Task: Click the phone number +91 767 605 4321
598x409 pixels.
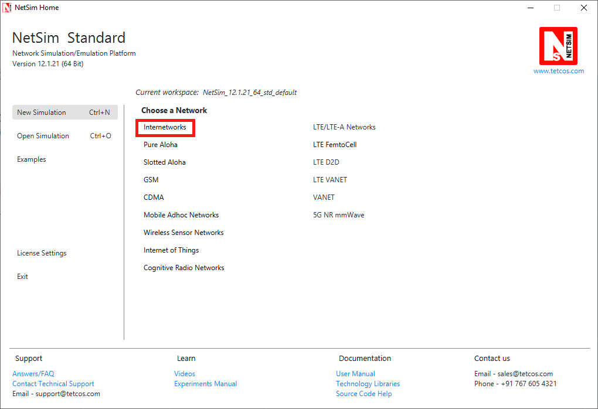Action: (x=529, y=384)
